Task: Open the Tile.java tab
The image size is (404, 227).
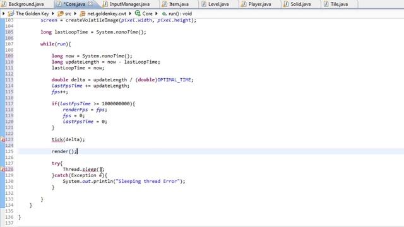Action: coord(339,4)
